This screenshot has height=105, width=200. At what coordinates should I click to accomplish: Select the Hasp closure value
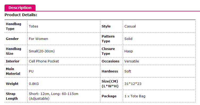tap(129, 51)
